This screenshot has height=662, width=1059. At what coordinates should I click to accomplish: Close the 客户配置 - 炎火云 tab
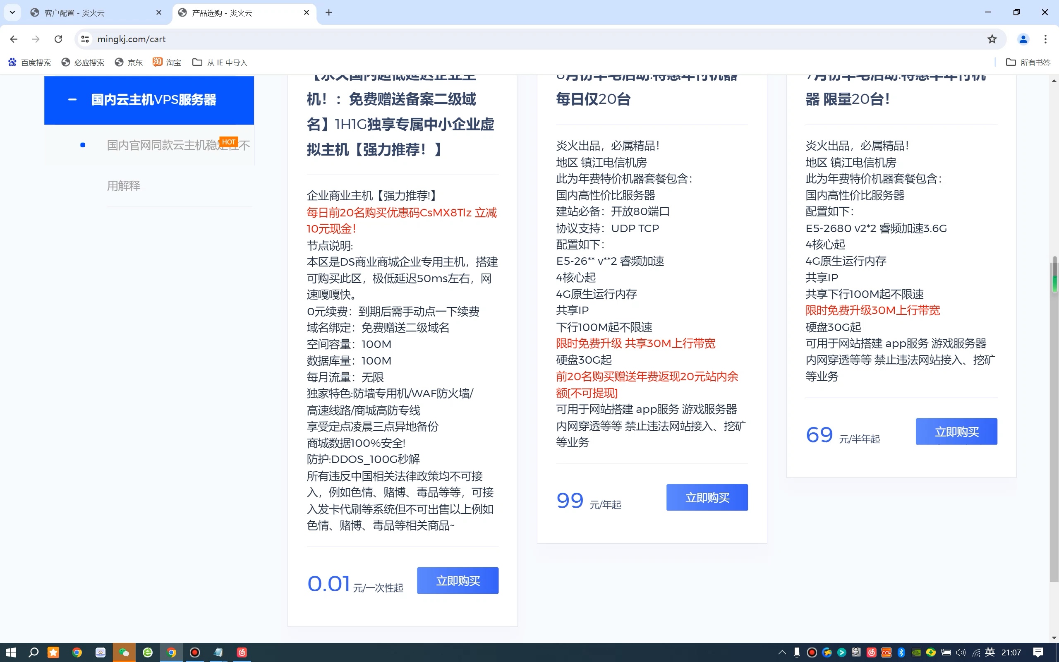[x=159, y=13]
